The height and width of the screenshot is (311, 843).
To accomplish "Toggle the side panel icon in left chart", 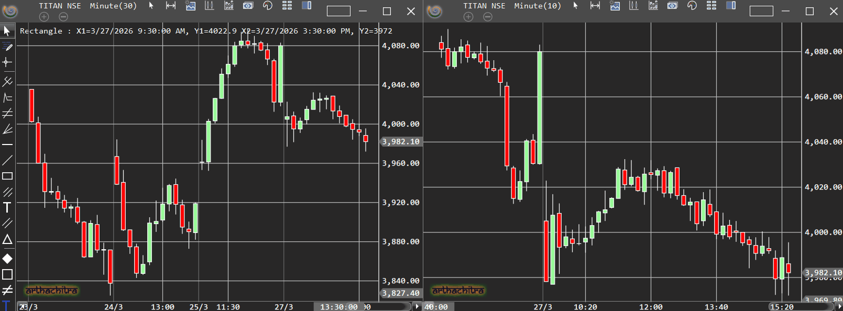I will (306, 6).
